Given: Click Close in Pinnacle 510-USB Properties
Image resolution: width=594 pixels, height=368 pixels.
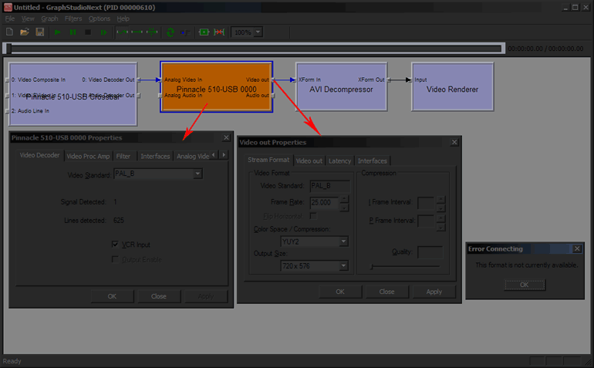Looking at the screenshot, I should tap(159, 296).
